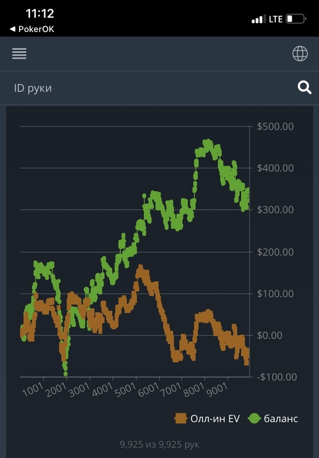Click the brown Олл-ин EV legend swatch

click(180, 419)
